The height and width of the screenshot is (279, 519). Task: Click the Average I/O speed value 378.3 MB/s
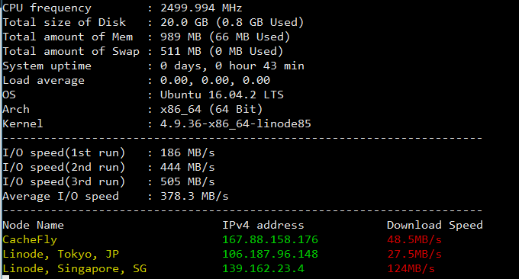point(195,196)
